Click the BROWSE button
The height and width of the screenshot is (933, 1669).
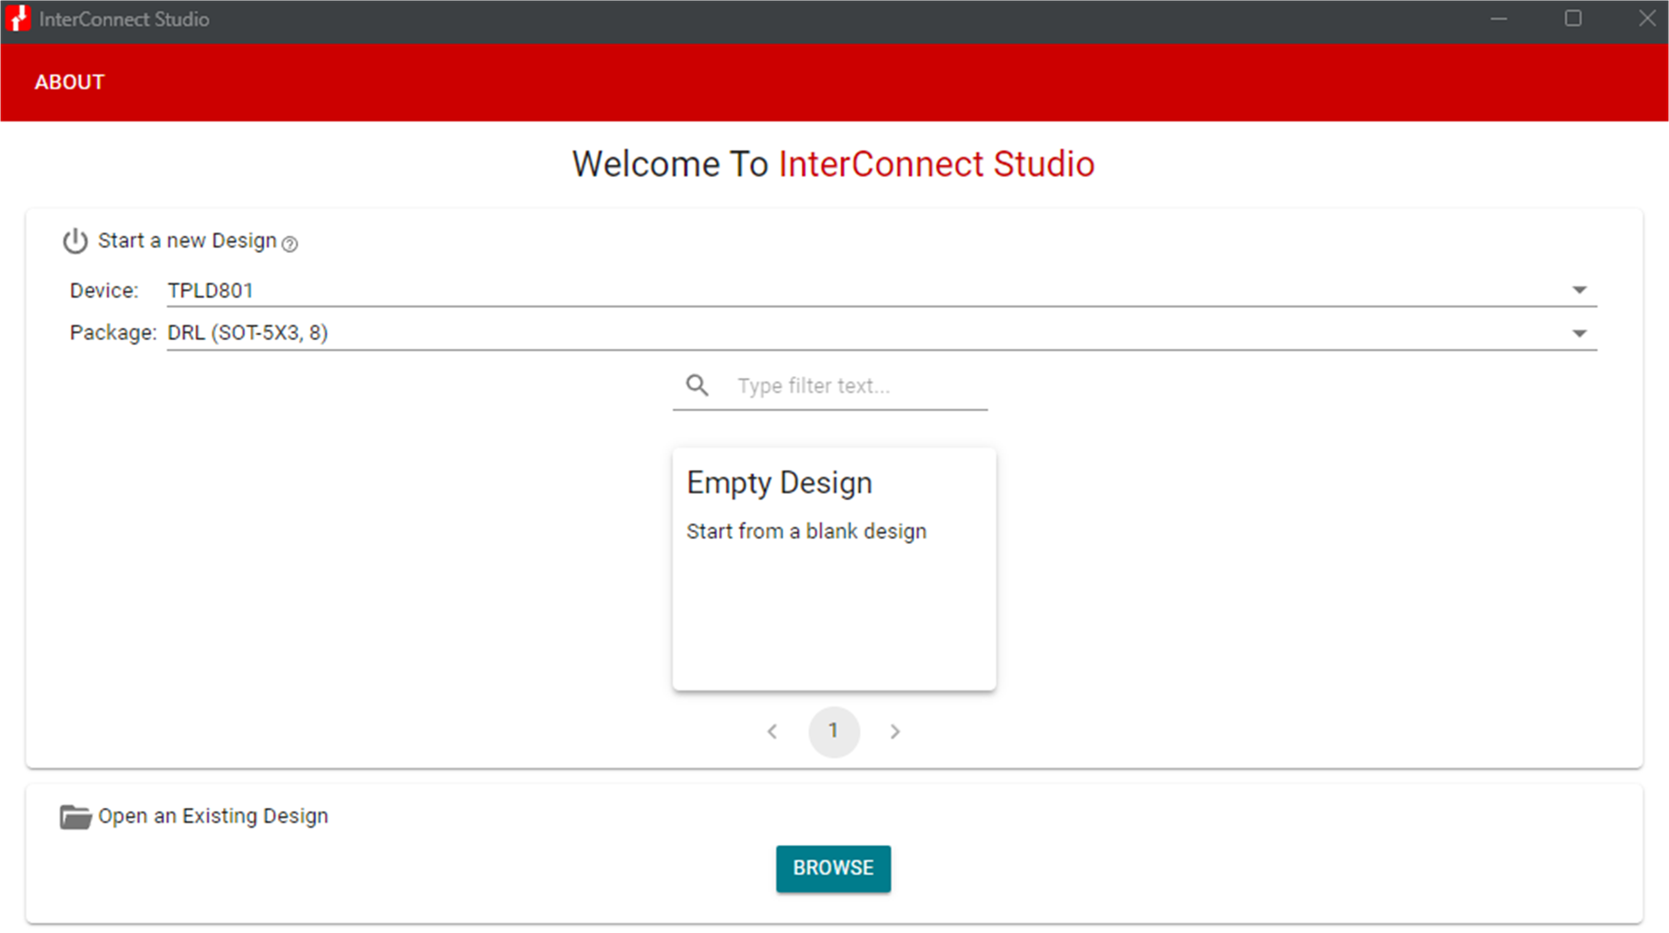(x=833, y=868)
